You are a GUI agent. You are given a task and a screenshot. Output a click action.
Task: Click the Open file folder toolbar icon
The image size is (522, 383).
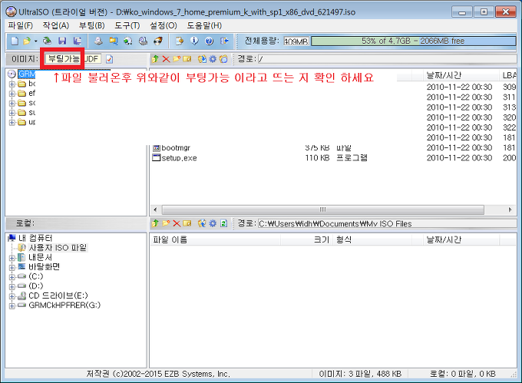[x=27, y=41]
